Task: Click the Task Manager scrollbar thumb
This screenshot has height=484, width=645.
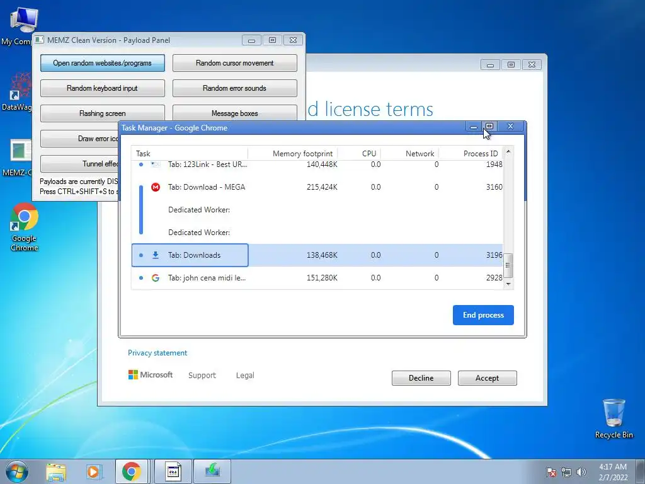Action: [508, 265]
